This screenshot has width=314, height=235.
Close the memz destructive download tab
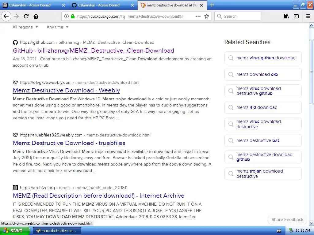click(202, 5)
